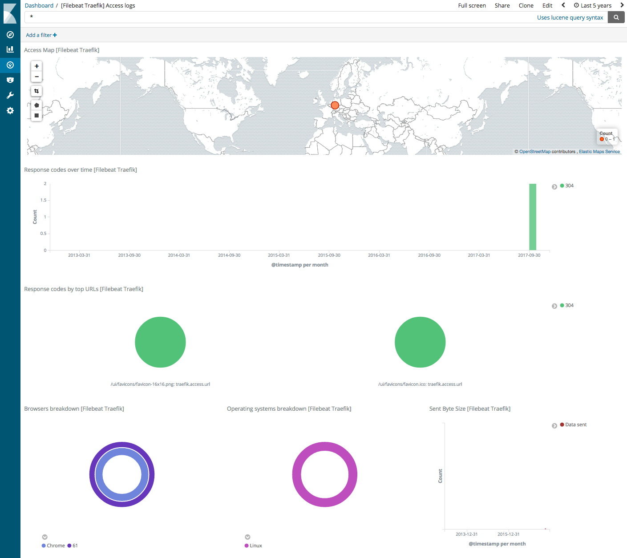Expand the Sent Byte Size legend
The height and width of the screenshot is (558, 627).
pyautogui.click(x=554, y=425)
